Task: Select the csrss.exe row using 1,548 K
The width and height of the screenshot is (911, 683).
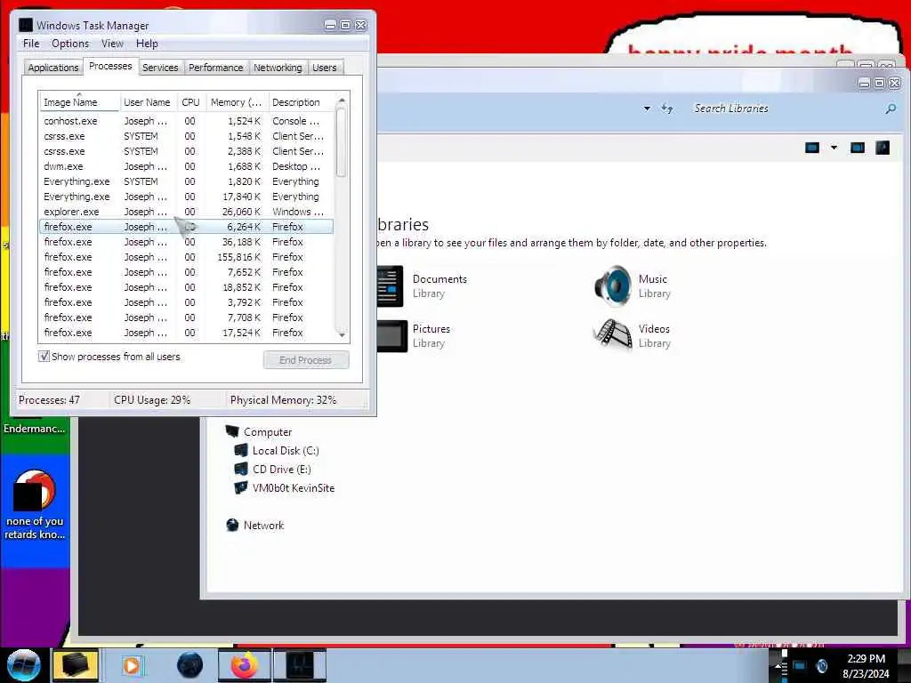Action: (x=186, y=136)
